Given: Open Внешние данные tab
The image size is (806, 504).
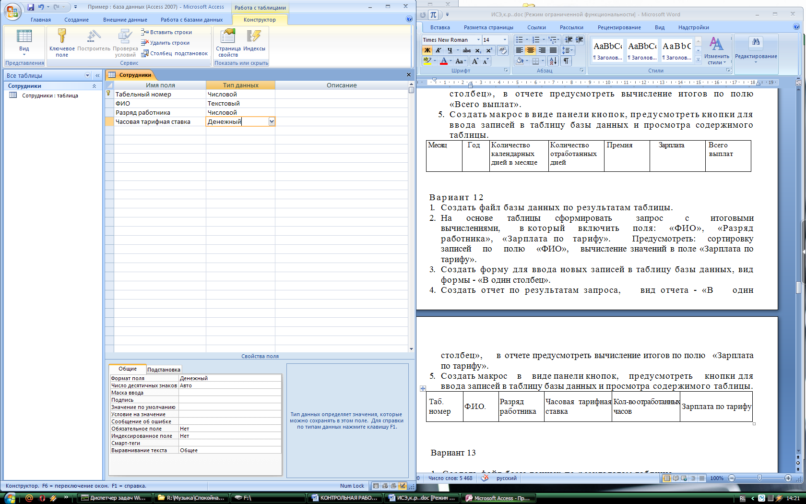Looking at the screenshot, I should (125, 20).
